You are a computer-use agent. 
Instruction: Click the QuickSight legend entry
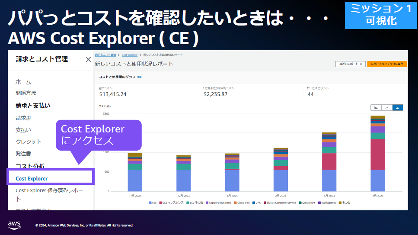[307, 203]
